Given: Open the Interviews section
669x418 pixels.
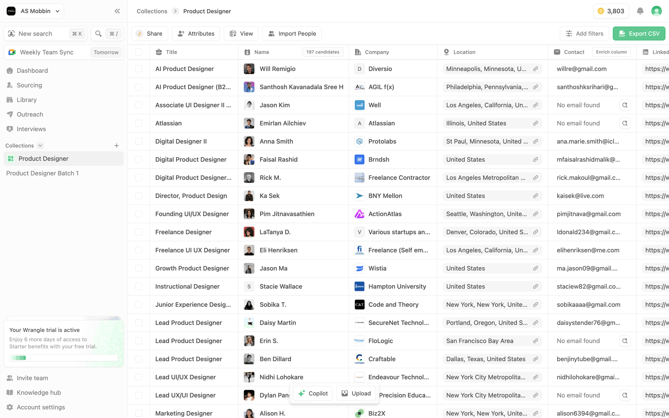Looking at the screenshot, I should tap(31, 129).
